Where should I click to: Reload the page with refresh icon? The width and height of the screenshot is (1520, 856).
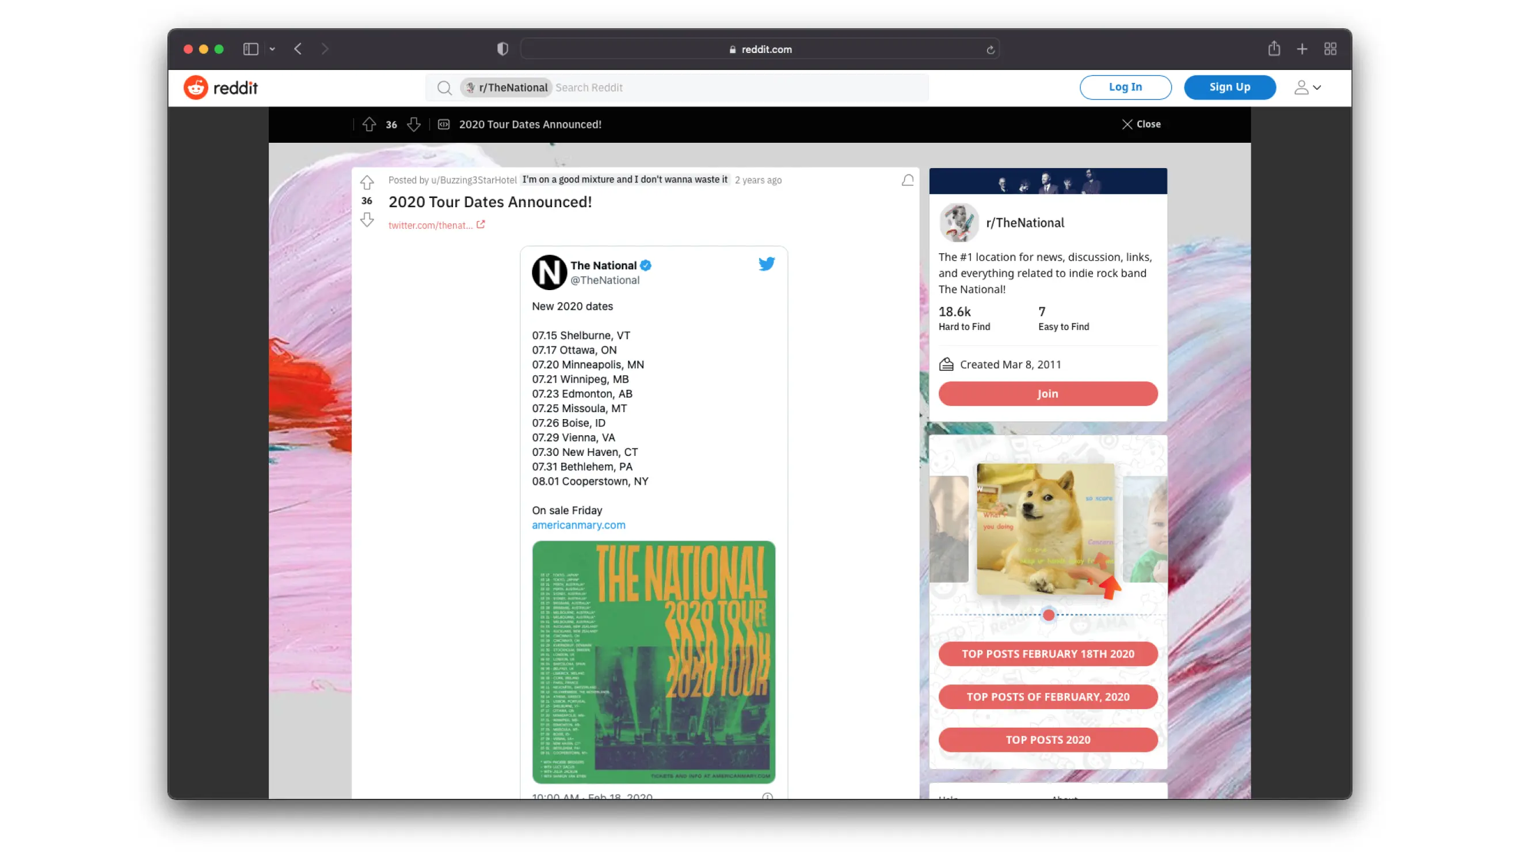click(990, 50)
